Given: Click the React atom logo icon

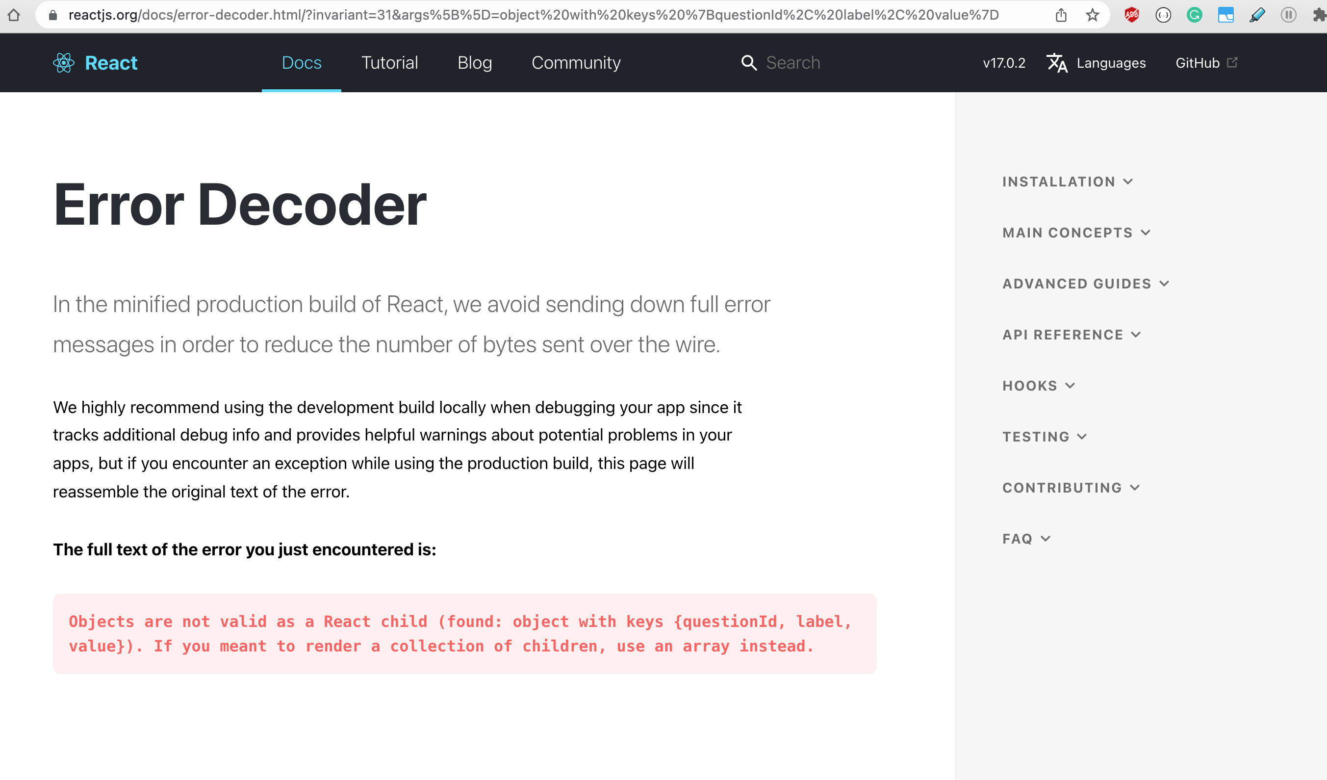Looking at the screenshot, I should 64,63.
